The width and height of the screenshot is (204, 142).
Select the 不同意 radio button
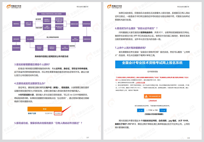coord(147,110)
